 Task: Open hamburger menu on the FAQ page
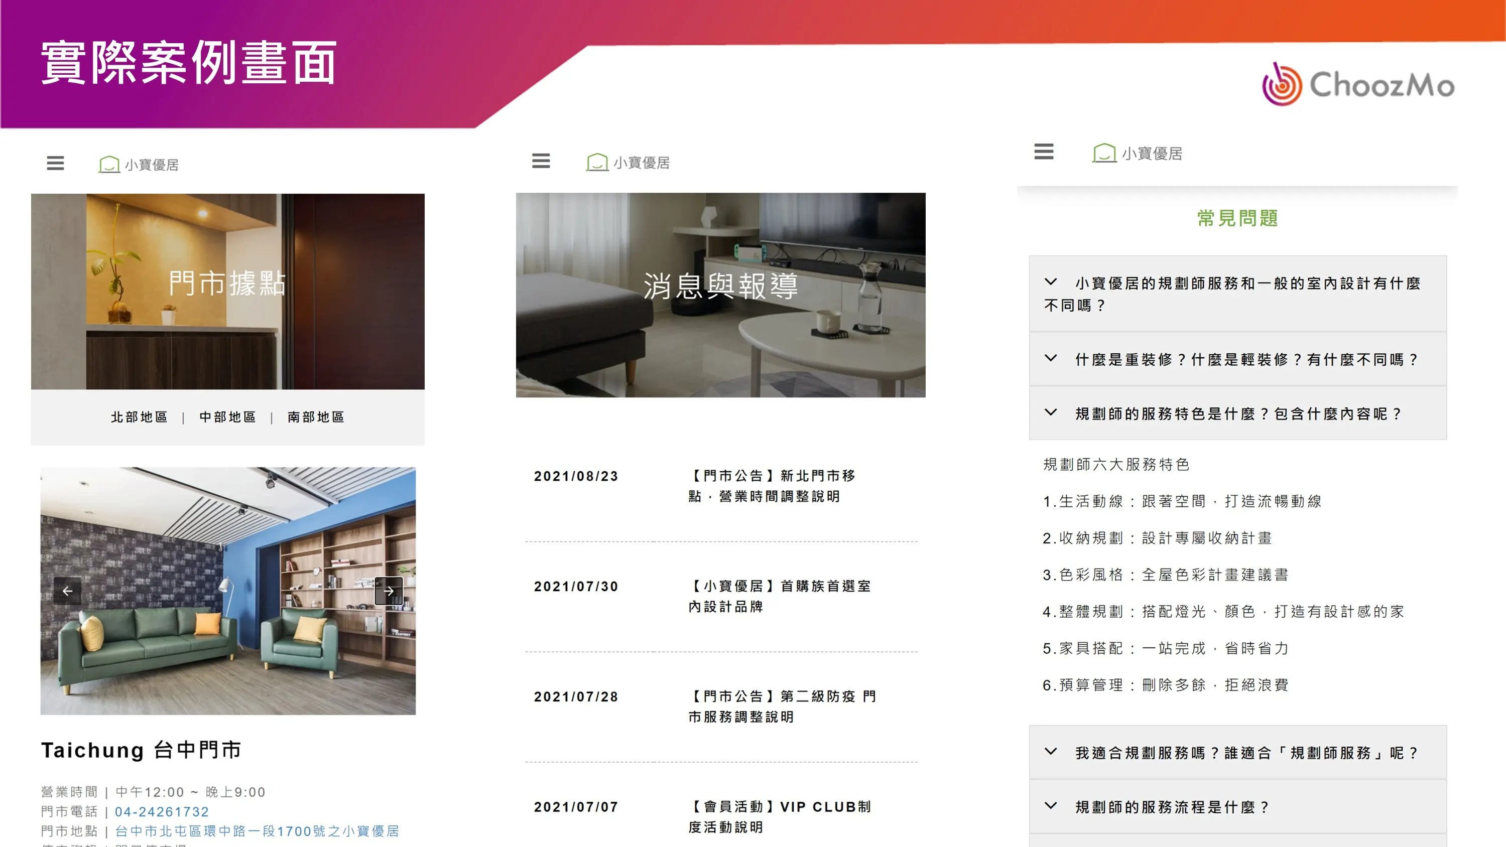point(1044,152)
